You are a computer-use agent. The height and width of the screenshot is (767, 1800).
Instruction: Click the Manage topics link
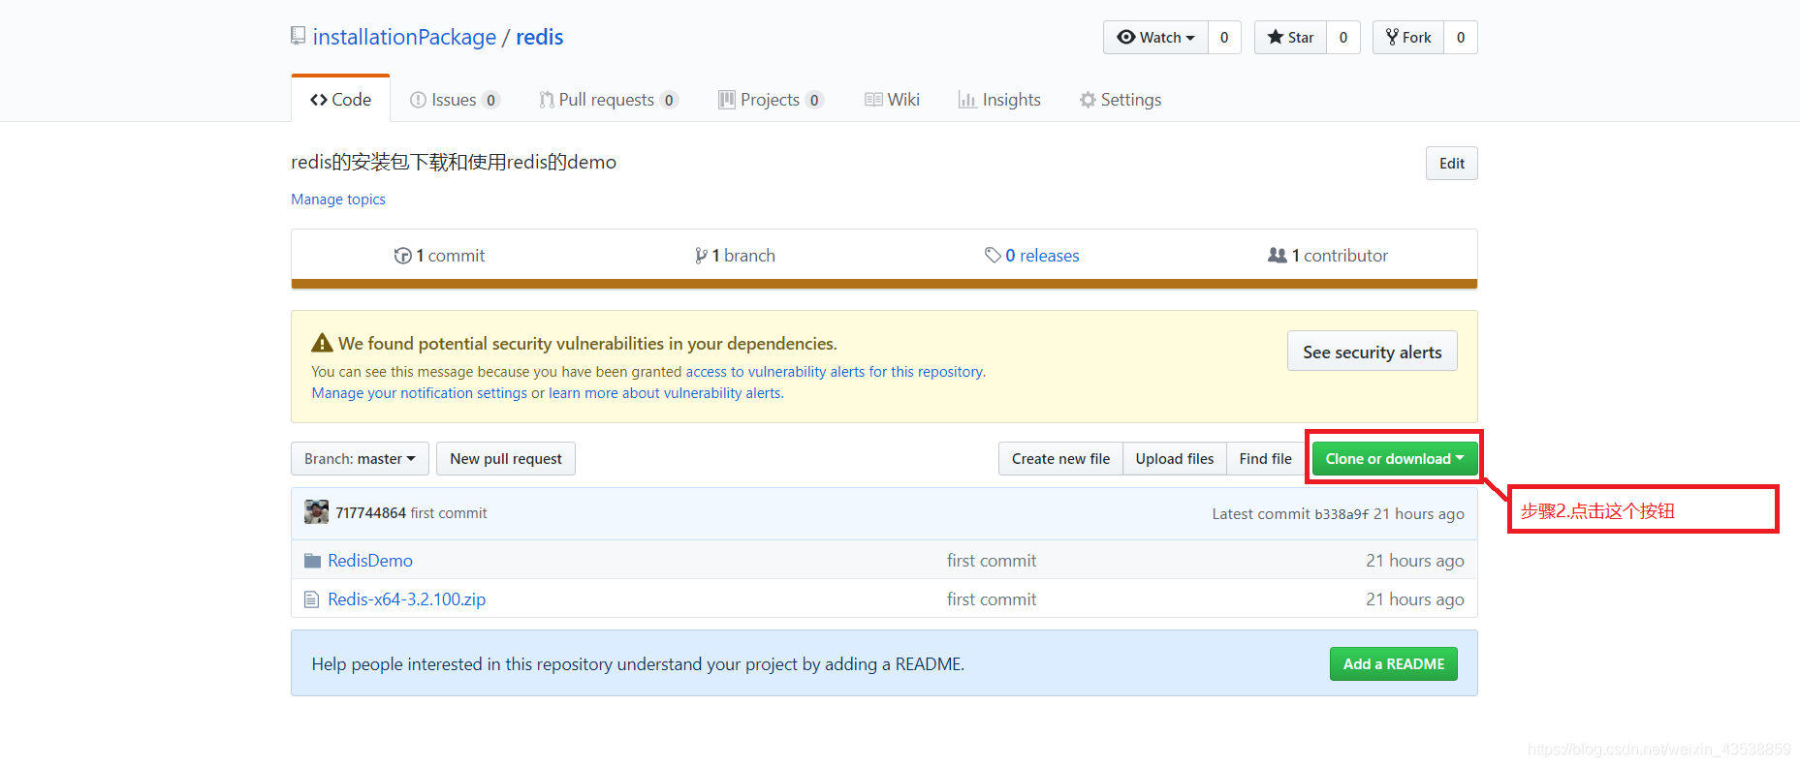click(x=338, y=199)
